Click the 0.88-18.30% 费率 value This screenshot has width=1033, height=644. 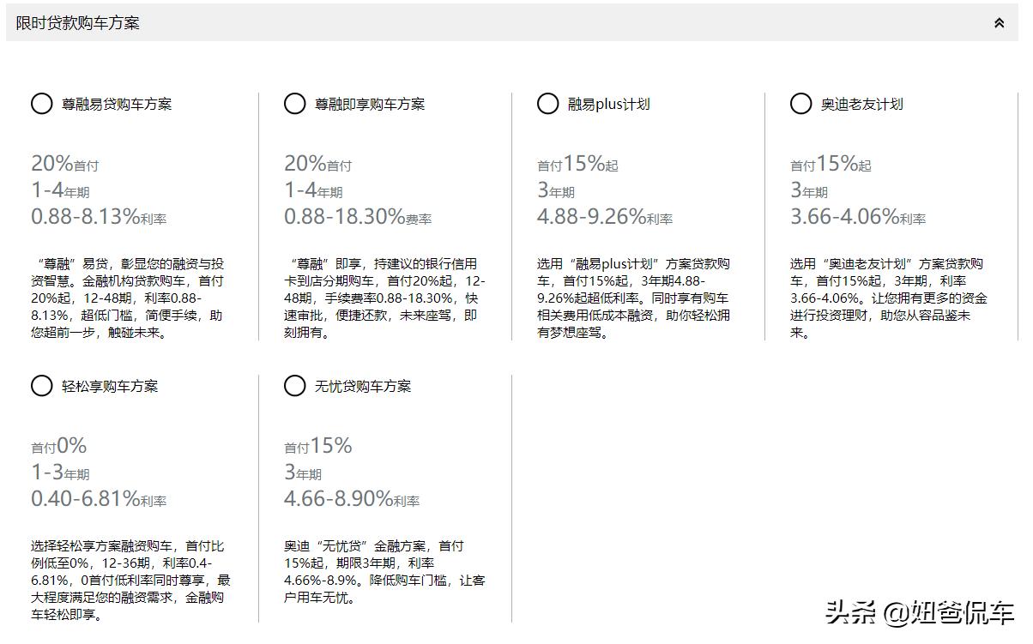coord(358,217)
